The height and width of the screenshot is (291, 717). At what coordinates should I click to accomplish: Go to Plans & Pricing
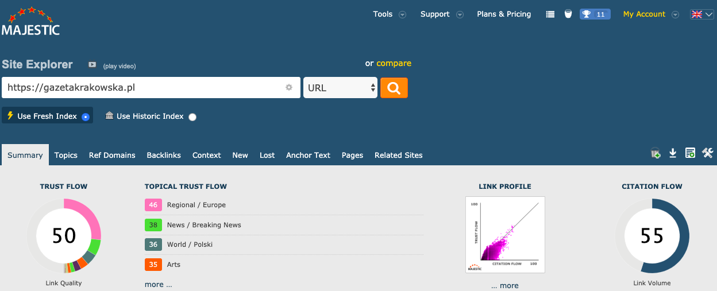[504, 14]
